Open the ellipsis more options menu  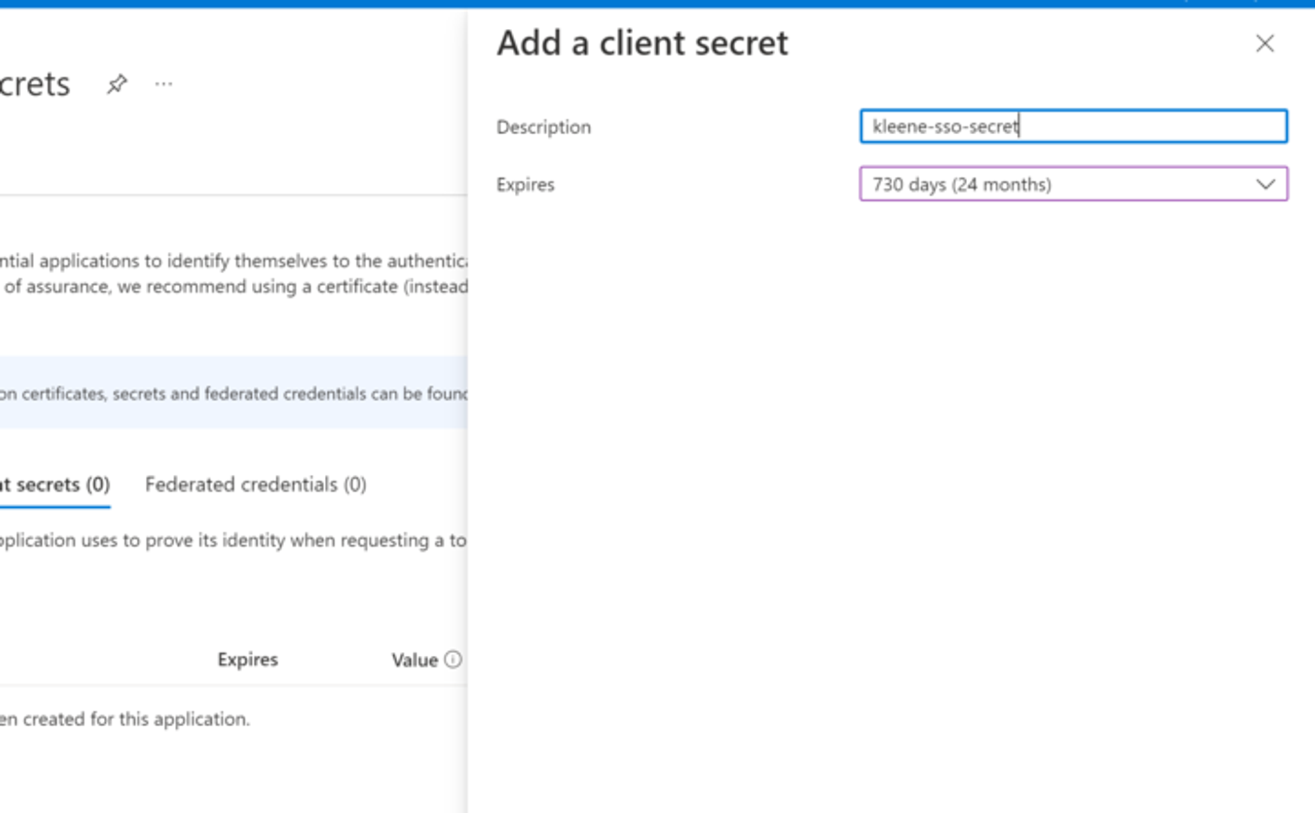(x=164, y=84)
